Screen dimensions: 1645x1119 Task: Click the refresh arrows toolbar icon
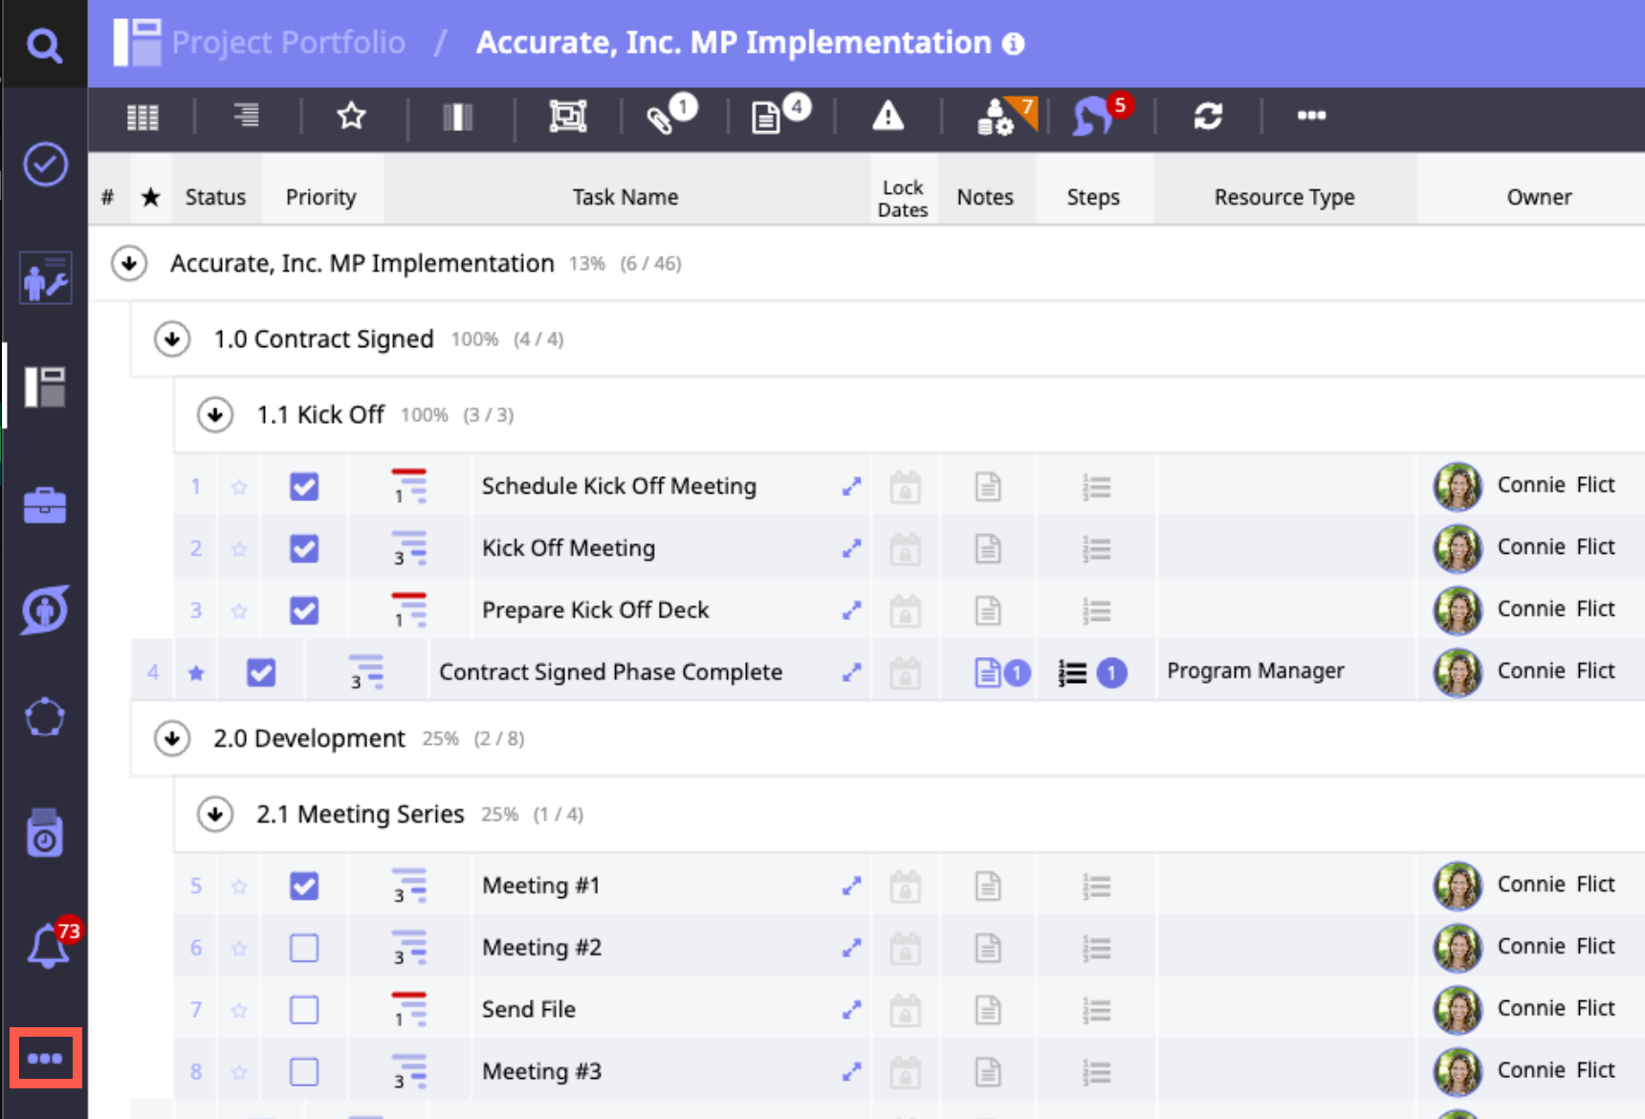coord(1208,117)
